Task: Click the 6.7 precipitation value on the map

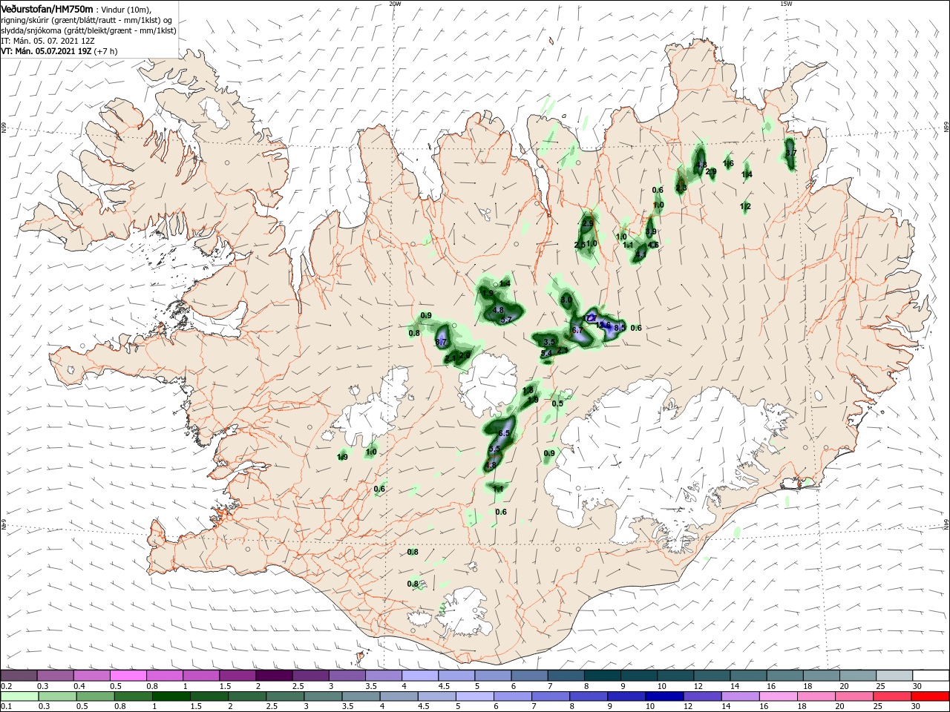Action: tap(577, 330)
